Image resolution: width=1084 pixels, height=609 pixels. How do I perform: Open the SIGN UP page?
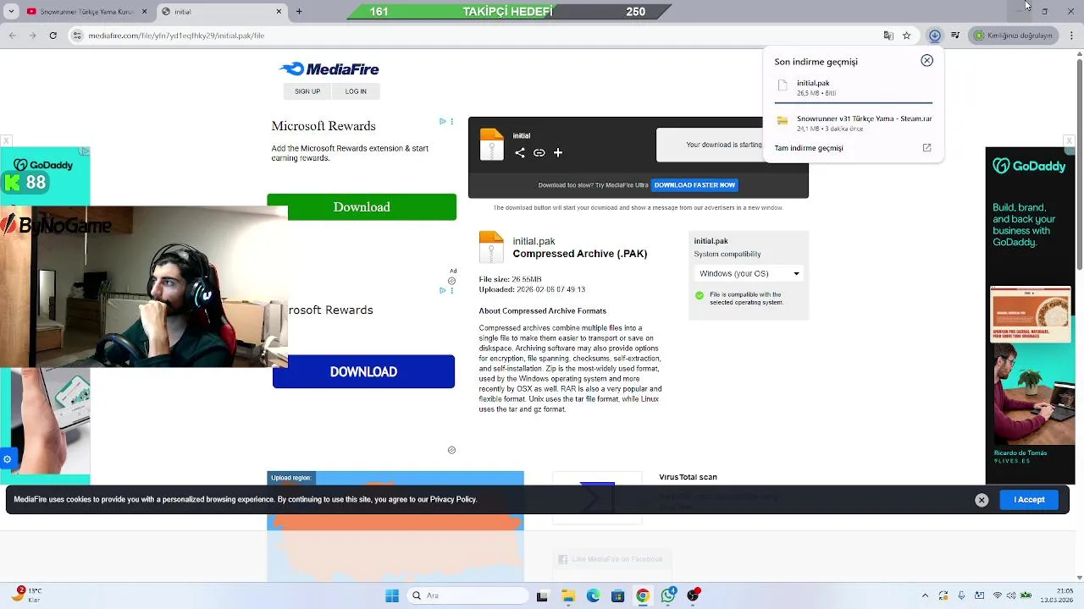[x=307, y=91]
